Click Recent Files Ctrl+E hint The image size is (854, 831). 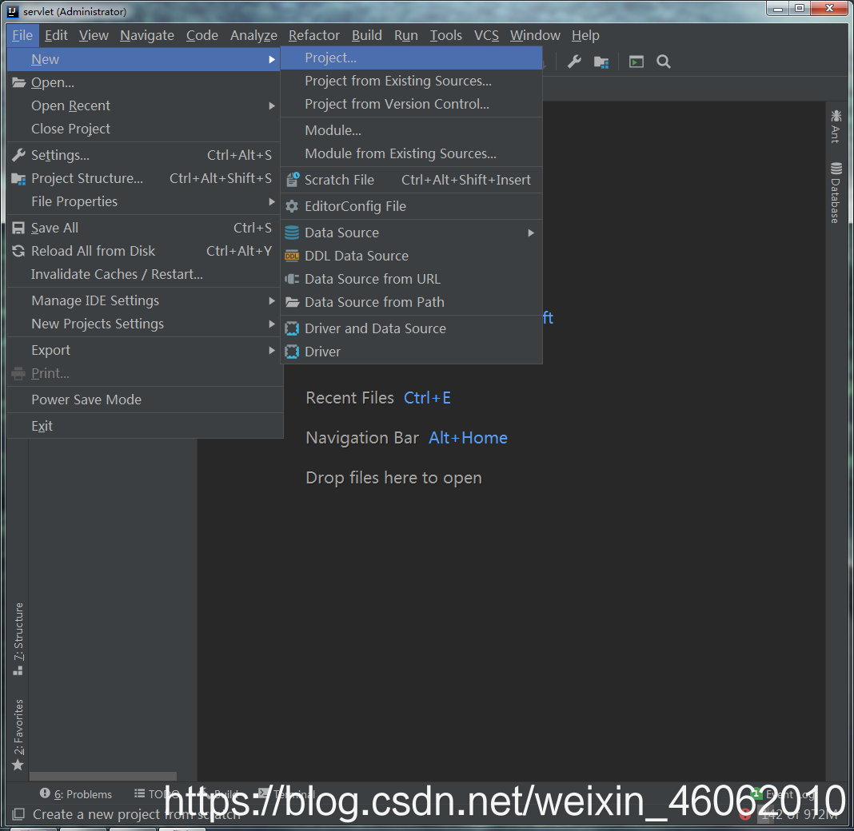coord(378,398)
